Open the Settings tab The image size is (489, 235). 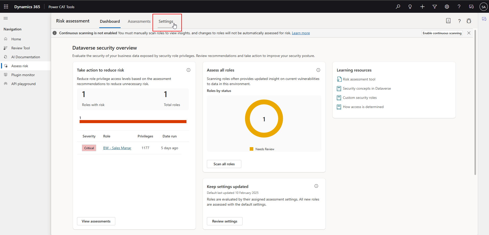pos(166,21)
